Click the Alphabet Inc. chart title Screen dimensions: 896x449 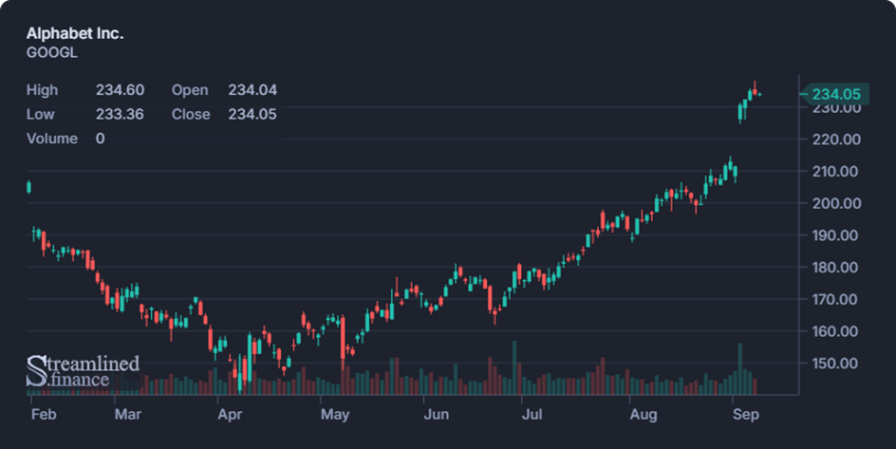(x=75, y=34)
